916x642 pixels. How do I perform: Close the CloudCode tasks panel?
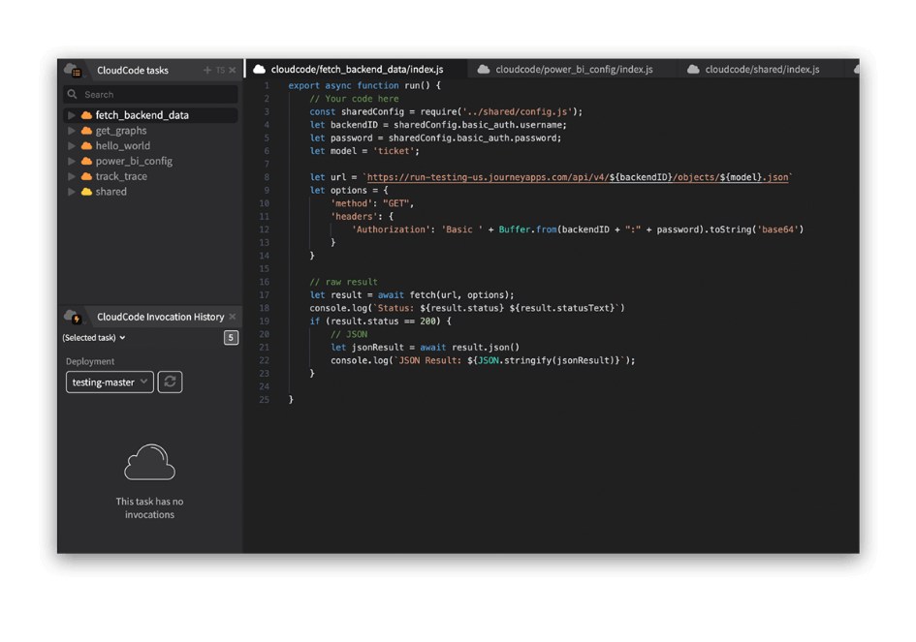tap(233, 70)
